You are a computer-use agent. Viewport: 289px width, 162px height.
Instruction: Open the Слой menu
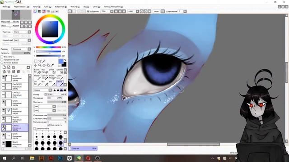click(x=47, y=7)
